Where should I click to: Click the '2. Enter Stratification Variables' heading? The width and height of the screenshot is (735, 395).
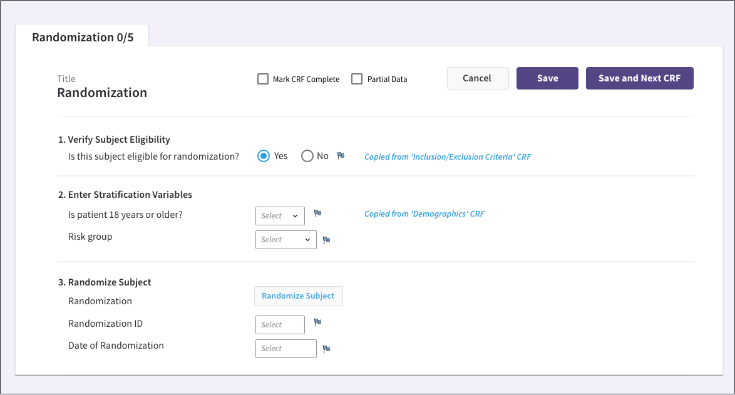(125, 195)
